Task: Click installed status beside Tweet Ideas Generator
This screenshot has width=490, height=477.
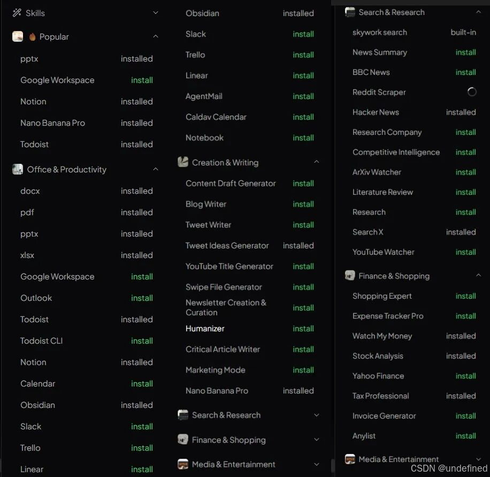Action: (298, 246)
